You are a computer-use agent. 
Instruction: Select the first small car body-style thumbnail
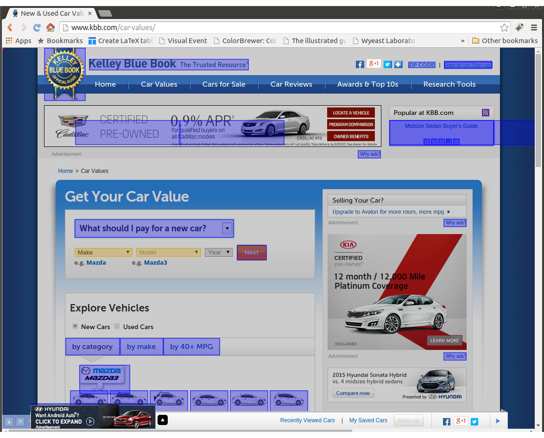89,400
